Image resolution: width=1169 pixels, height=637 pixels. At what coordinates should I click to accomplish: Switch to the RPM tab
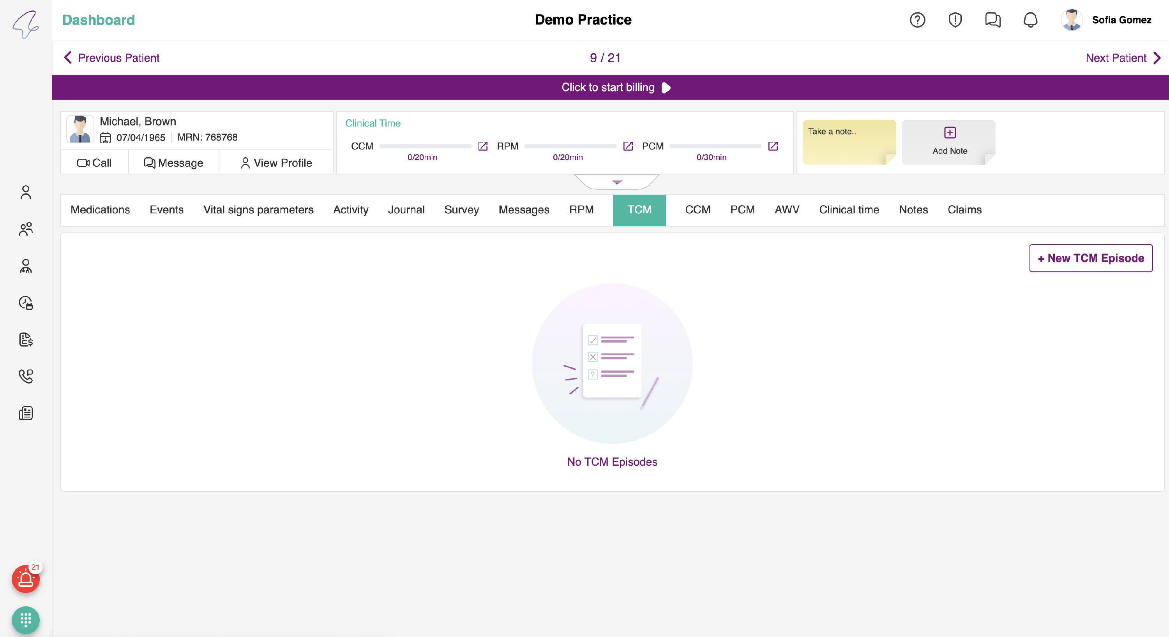click(581, 210)
